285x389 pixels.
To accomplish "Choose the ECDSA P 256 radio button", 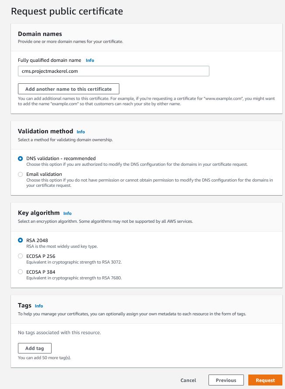I will [x=21, y=256].
